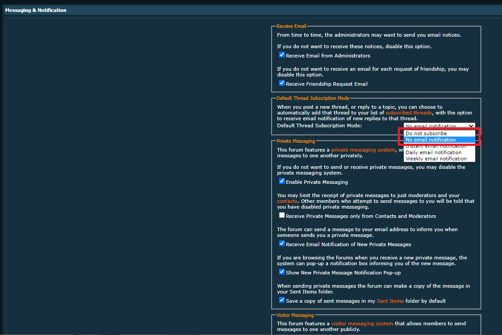Enable private messages only from Contacts and Moderators
This screenshot has width=502, height=335.
click(282, 216)
